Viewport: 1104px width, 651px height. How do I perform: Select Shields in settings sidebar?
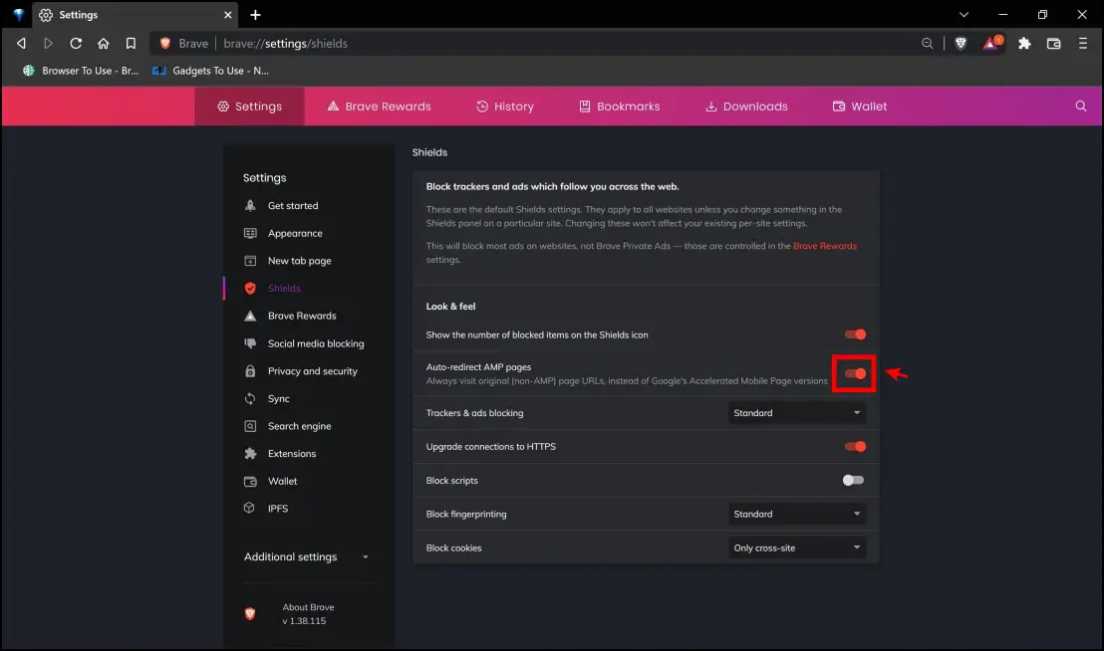pos(284,289)
